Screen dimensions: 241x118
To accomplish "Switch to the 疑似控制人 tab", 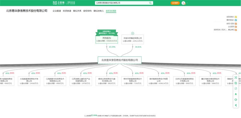I will [x=99, y=11].
